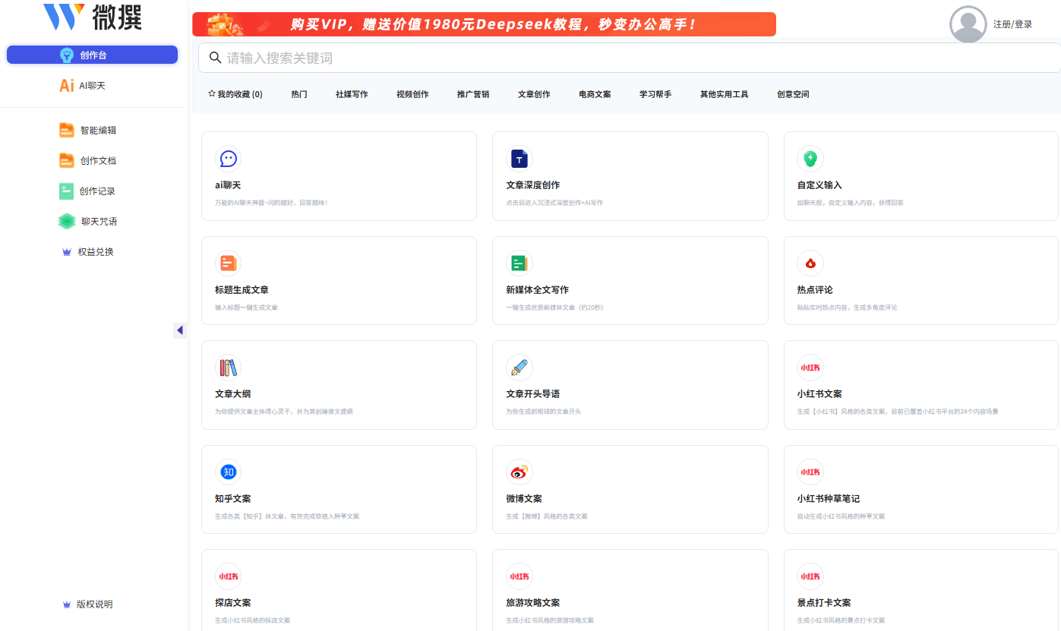Click the 知乎文案 card title
This screenshot has height=631, width=1061.
[x=233, y=499]
